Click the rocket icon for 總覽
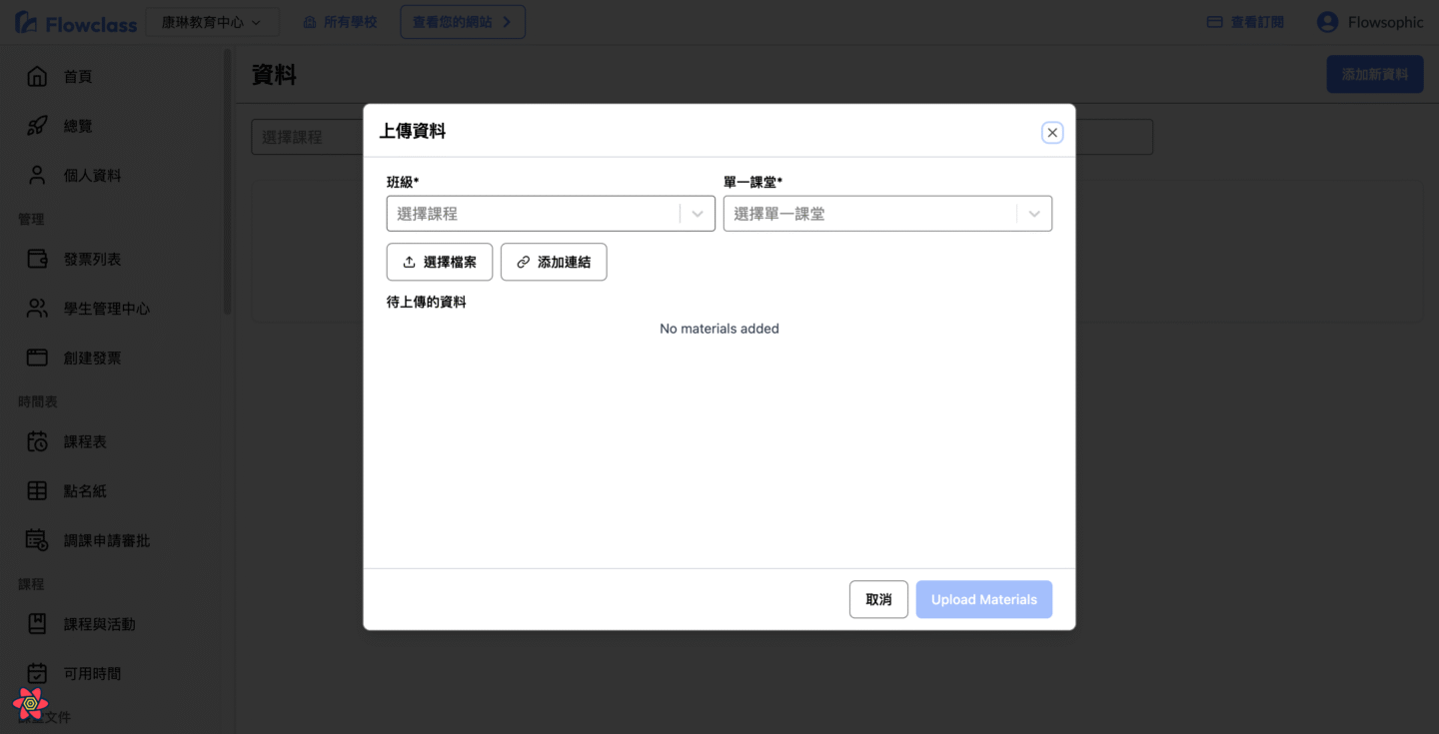Screen dimensions: 1439x734 (37, 126)
